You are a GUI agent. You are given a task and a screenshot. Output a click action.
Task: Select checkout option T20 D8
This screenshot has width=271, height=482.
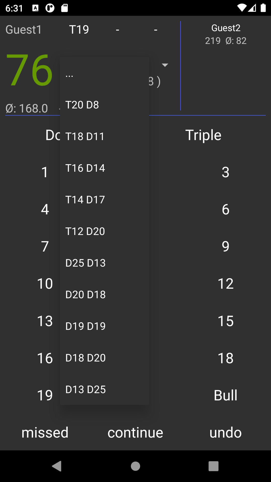[104, 105]
